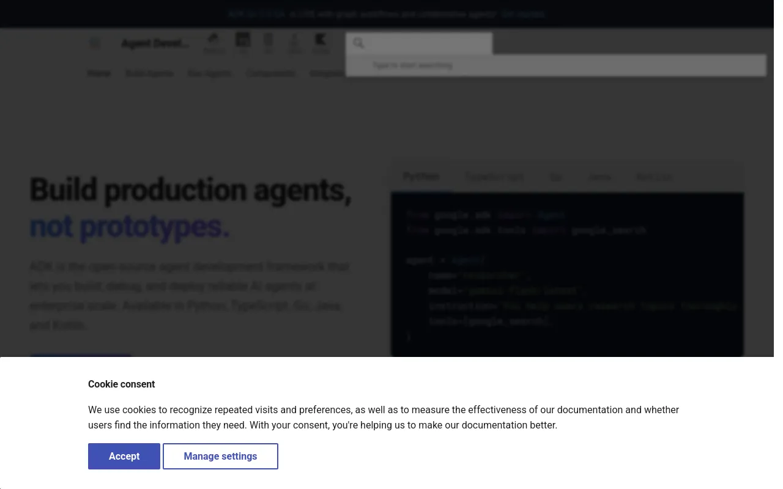Viewport: 783px width, 489px height.
Task: Accept cookies in the consent banner
Action: coord(124,457)
